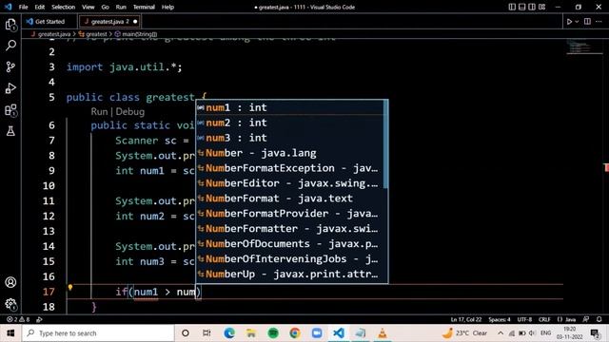
Task: Open the File menu
Action: [23, 7]
